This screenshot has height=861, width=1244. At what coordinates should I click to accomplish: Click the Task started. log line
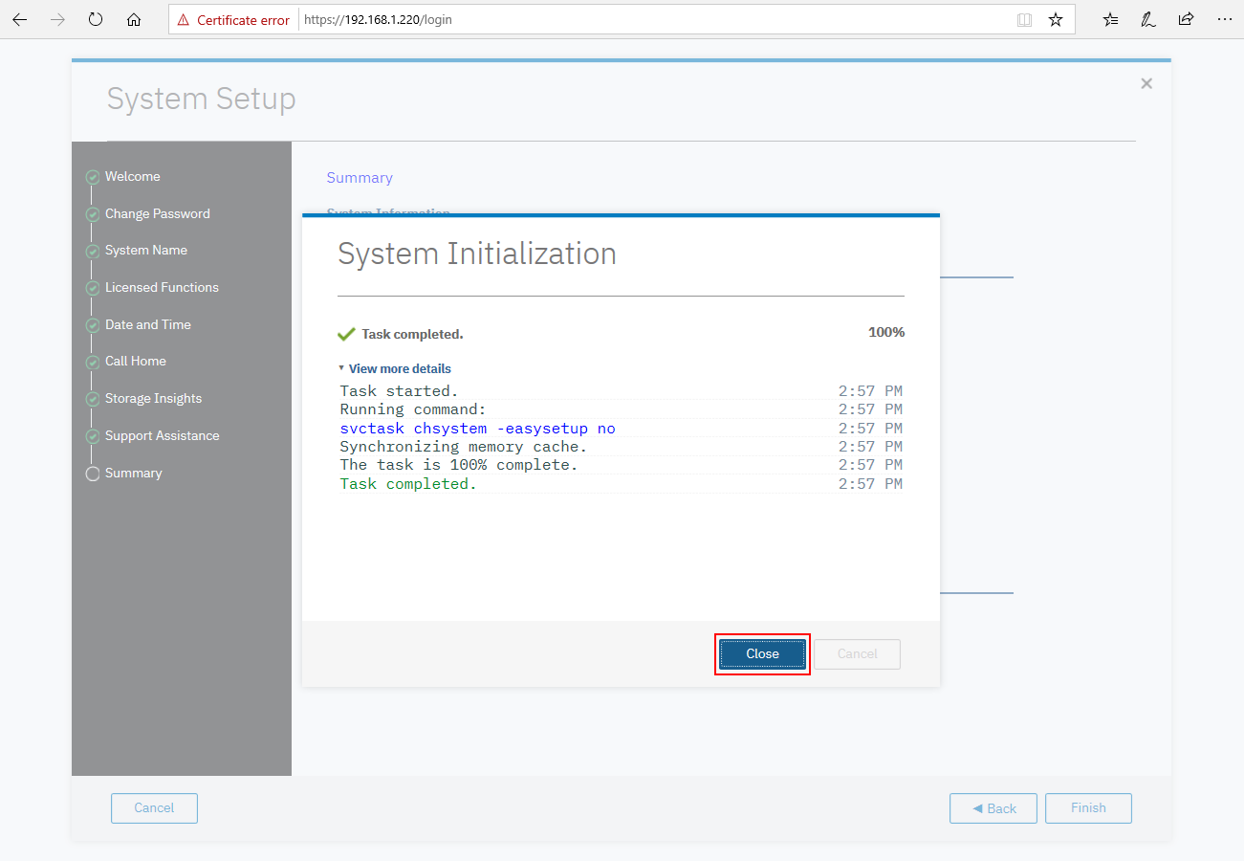pyautogui.click(x=400, y=391)
